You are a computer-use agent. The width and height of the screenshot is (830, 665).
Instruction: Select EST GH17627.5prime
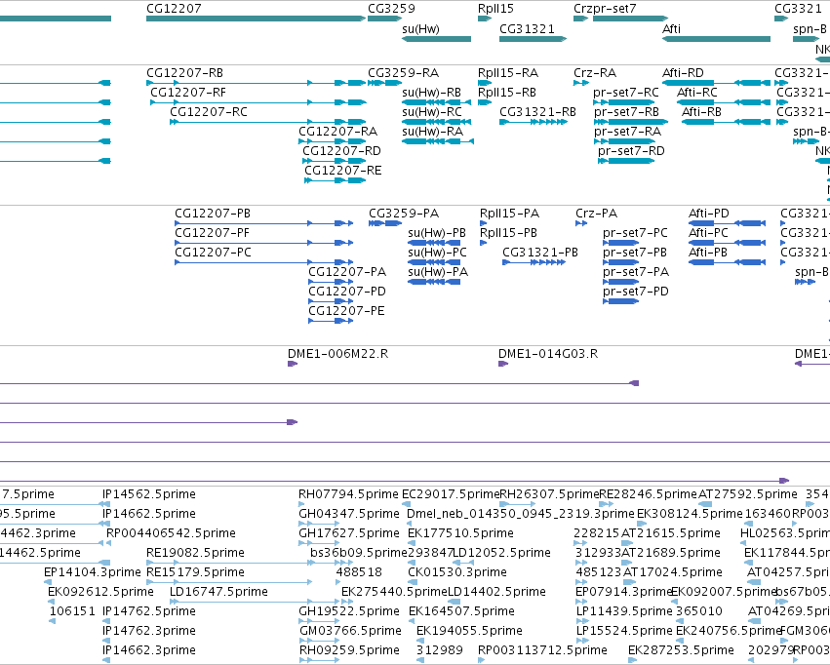coord(319,544)
